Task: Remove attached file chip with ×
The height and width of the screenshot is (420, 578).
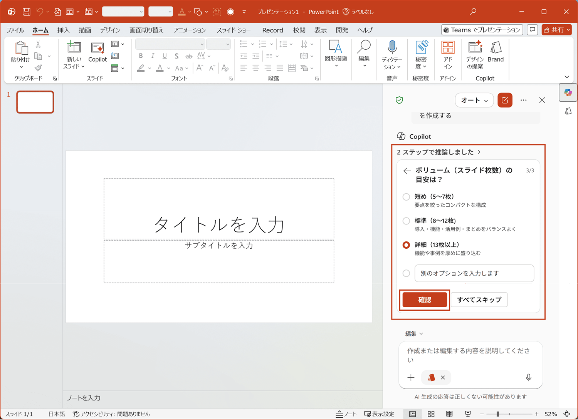Action: 443,378
